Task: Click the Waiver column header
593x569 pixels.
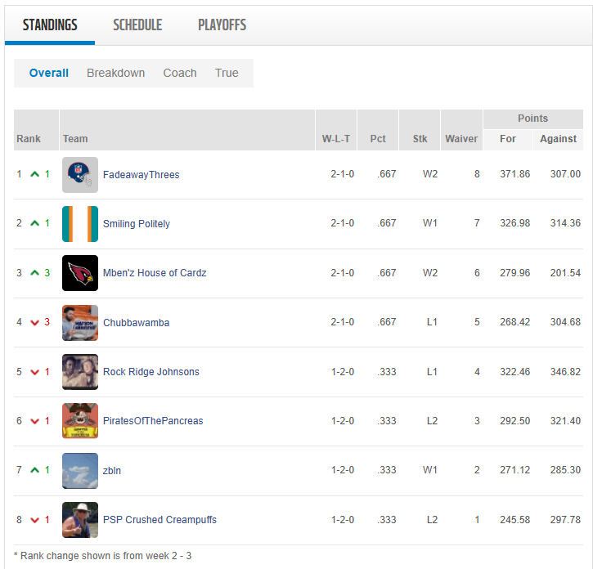Action: click(461, 139)
